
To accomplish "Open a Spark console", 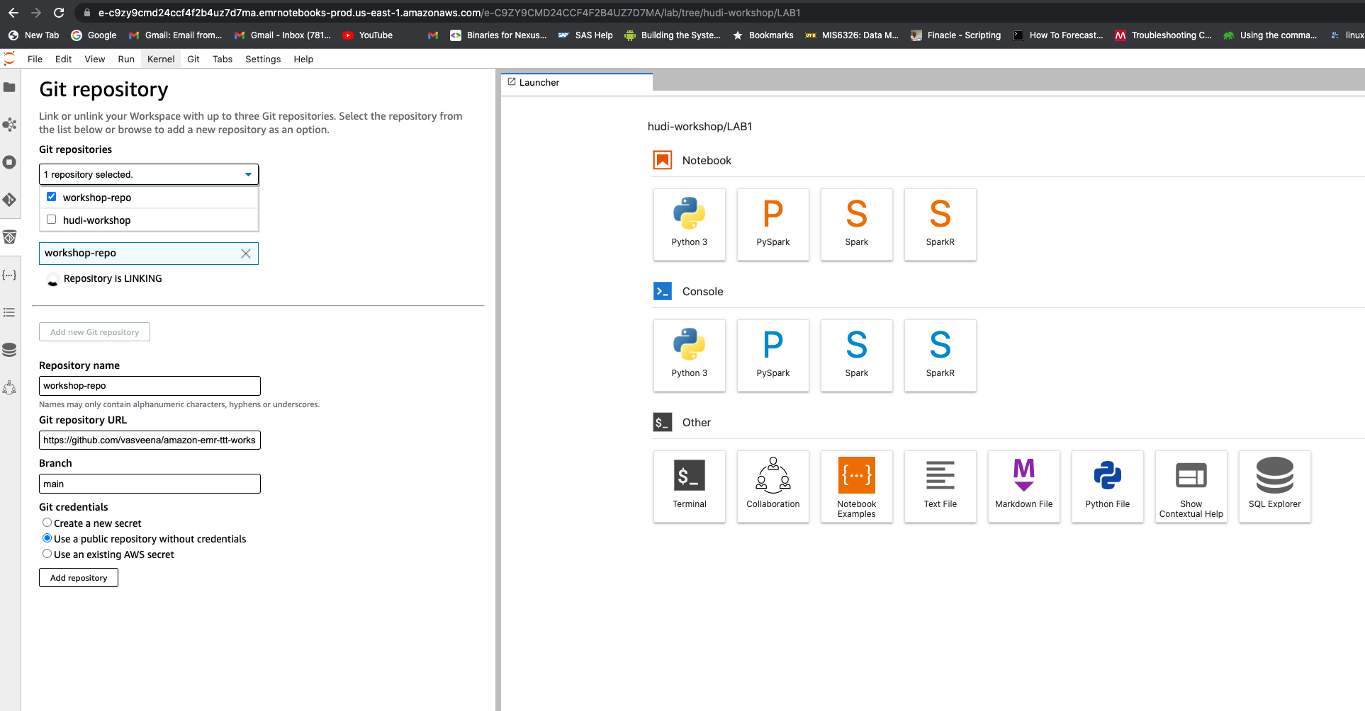I will (857, 355).
